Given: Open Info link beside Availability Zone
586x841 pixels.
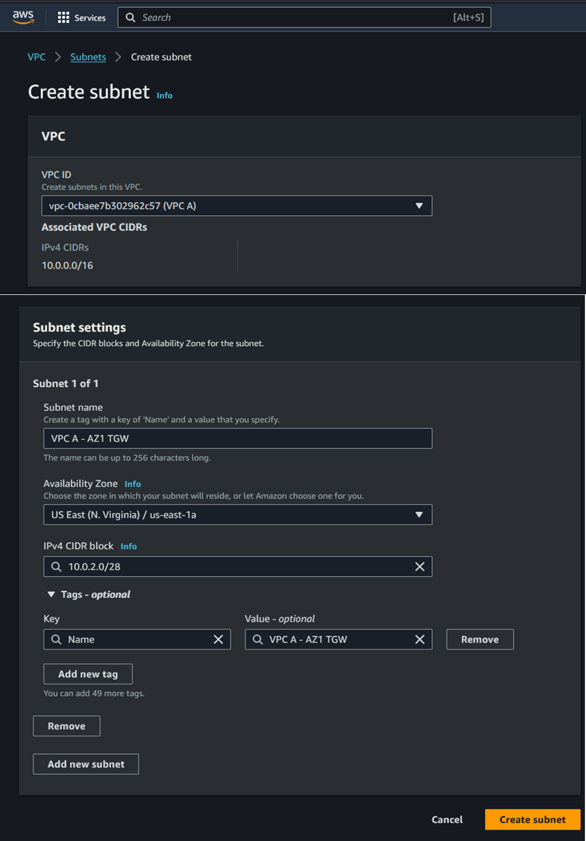Looking at the screenshot, I should 132,484.
